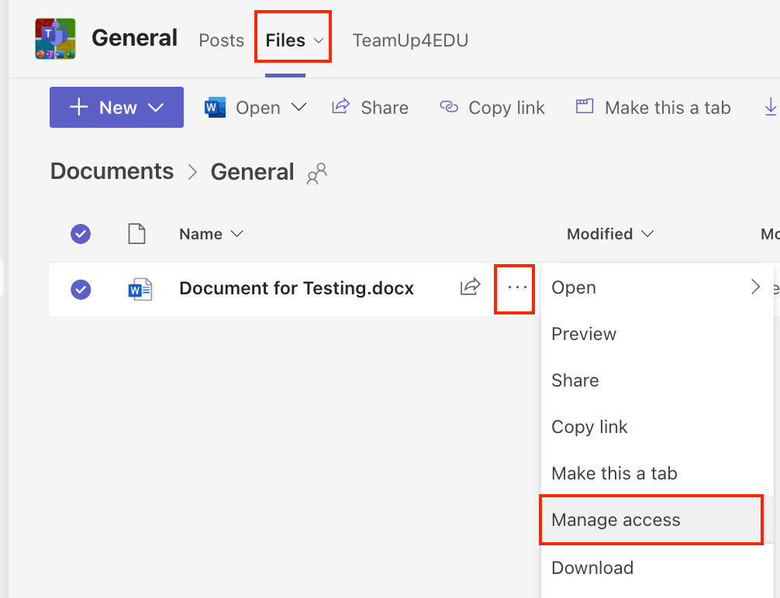Click the document type column header icon

(137, 233)
